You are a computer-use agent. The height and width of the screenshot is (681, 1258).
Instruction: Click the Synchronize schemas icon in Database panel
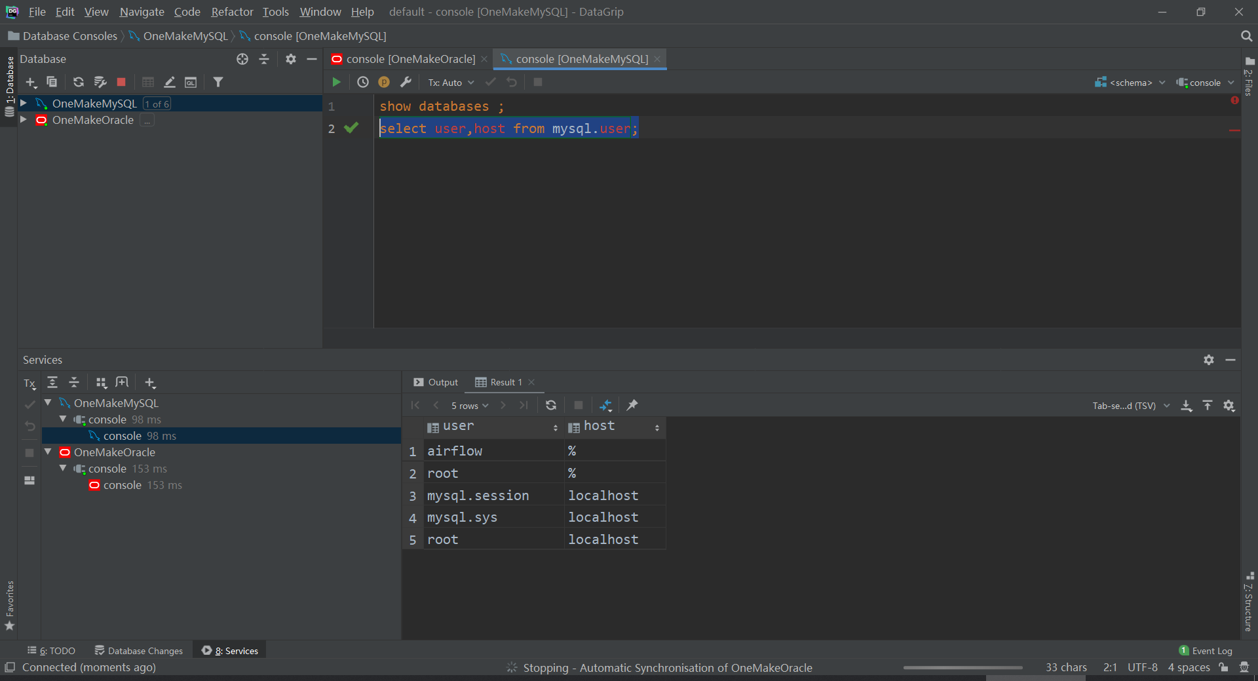[x=100, y=82]
